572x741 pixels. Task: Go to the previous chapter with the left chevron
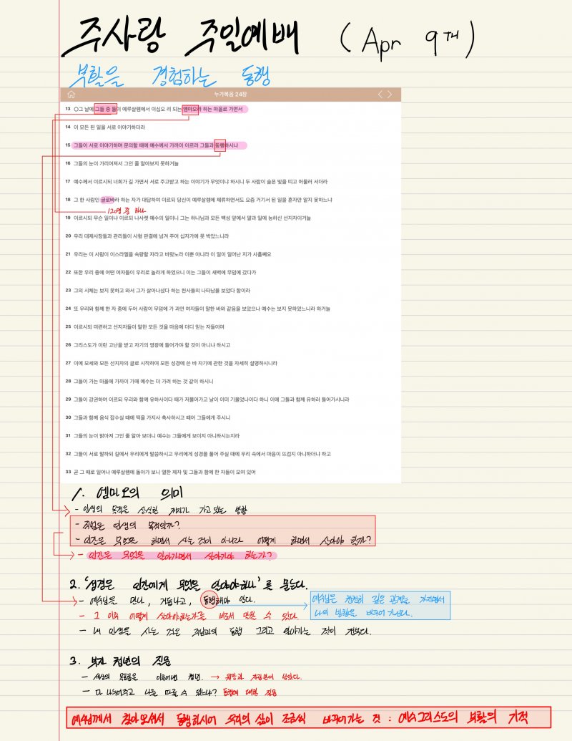pyautogui.click(x=380, y=95)
